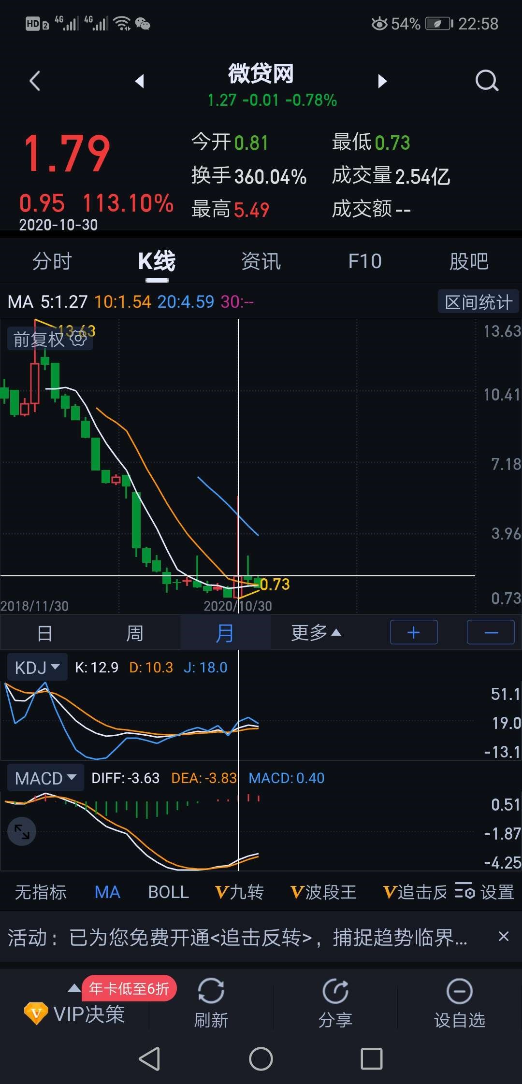
Task: Go to previous stock with left triangle
Action: (140, 81)
